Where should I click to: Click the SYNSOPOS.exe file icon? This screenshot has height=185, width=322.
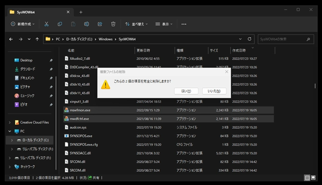[66, 136]
